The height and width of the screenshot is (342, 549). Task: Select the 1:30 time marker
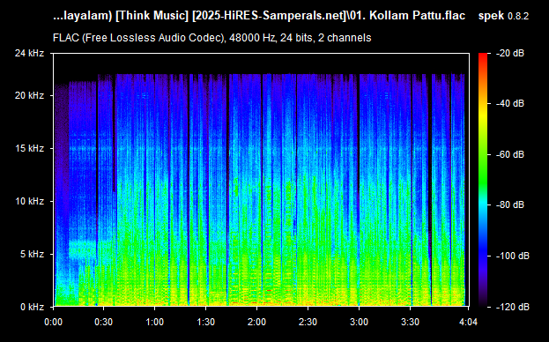point(206,322)
